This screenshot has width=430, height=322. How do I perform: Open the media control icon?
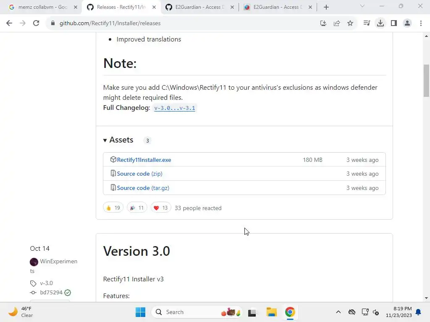click(x=367, y=23)
